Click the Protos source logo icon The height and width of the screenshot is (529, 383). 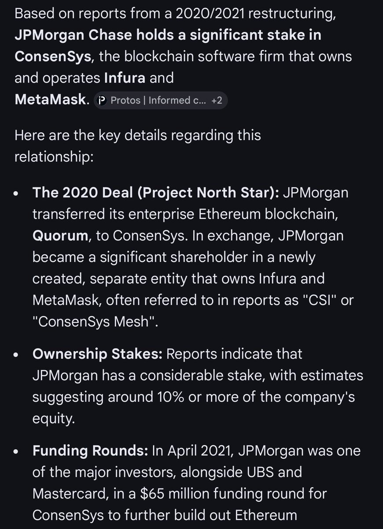coord(102,101)
